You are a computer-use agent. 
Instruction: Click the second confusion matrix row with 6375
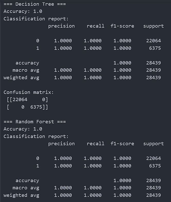(28, 107)
